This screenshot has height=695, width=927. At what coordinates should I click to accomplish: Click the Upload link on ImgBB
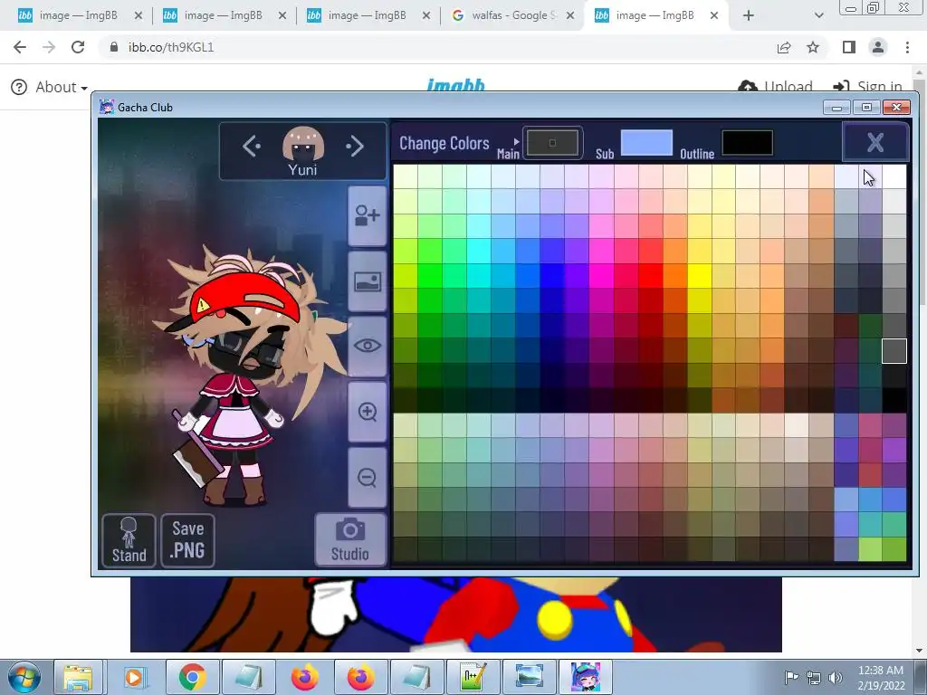click(x=775, y=87)
